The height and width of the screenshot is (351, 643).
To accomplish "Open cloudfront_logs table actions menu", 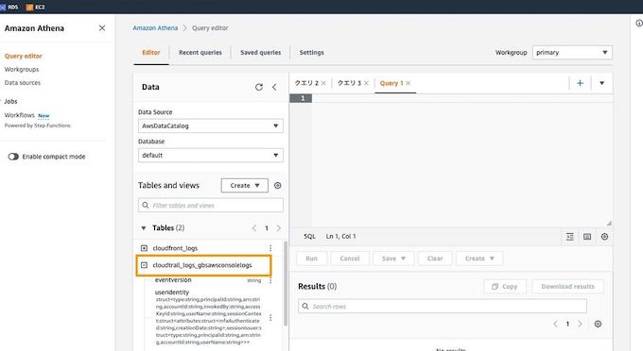I will point(270,248).
